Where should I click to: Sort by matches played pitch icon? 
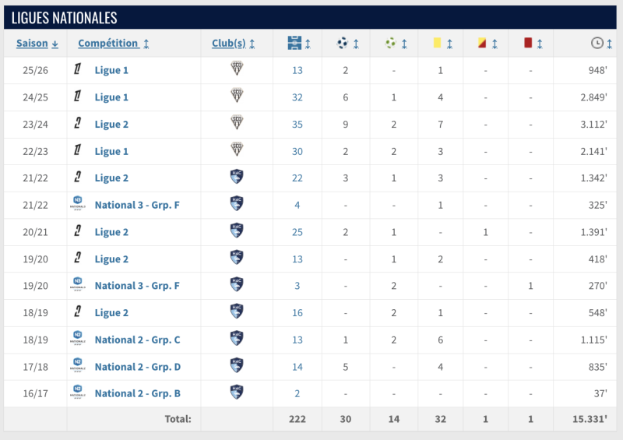[294, 44]
